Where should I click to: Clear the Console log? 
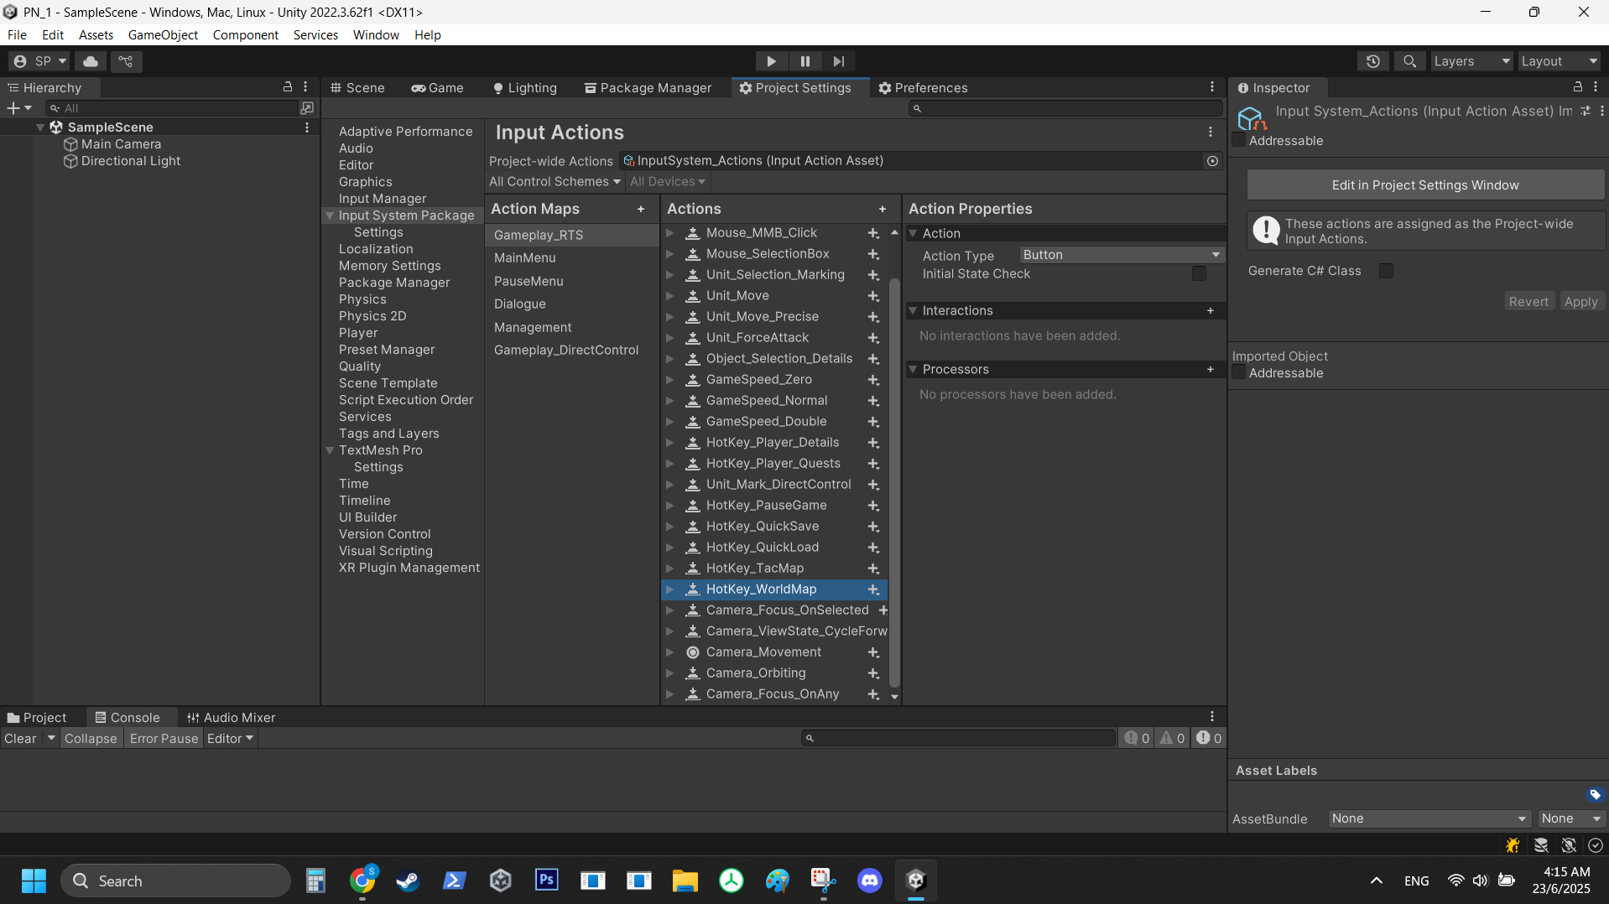pyautogui.click(x=20, y=739)
